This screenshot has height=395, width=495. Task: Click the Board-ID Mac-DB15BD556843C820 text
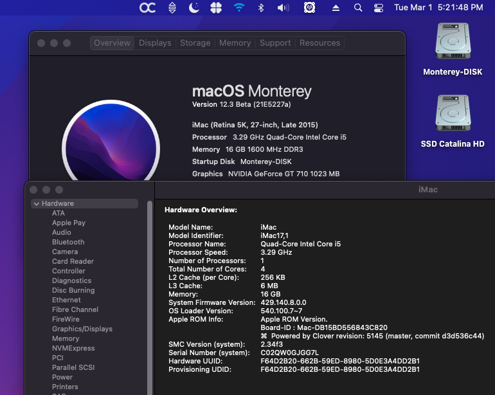pos(324,327)
